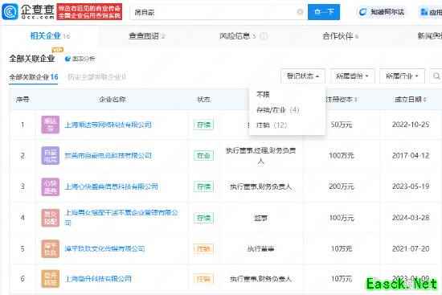Click 存续 status tag in row 1
Image resolution: width=442 pixels, height=295 pixels.
(203, 125)
